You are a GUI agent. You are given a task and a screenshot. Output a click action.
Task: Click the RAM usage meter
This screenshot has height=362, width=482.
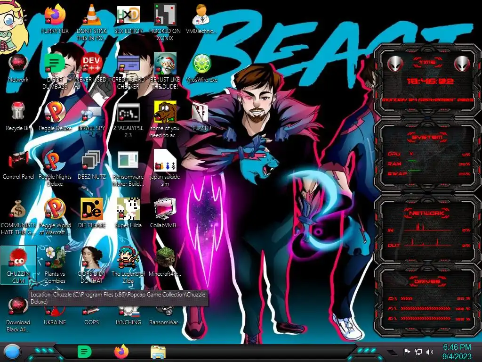[429, 164]
